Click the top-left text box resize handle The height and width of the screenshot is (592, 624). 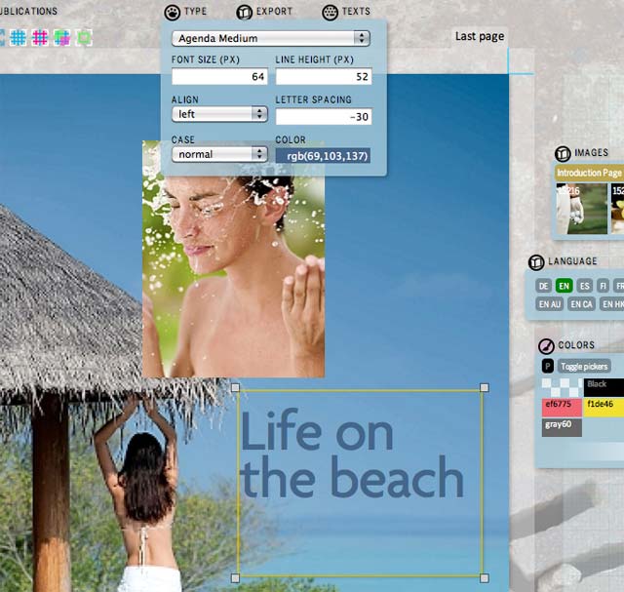pos(235,387)
